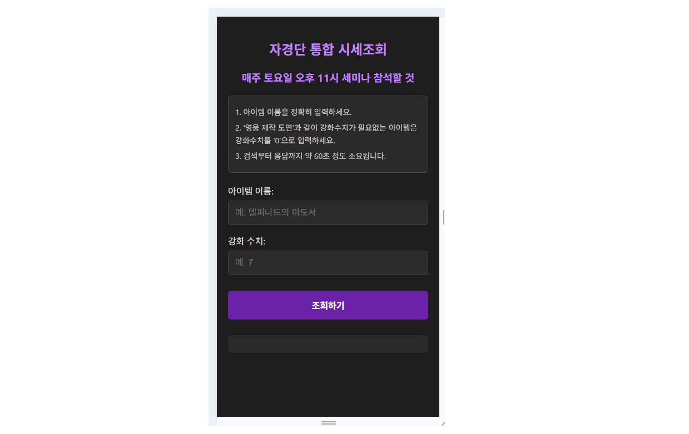Click the 매주 토요일 오후 11시 세미나 notice
689x434 pixels.
tap(328, 78)
